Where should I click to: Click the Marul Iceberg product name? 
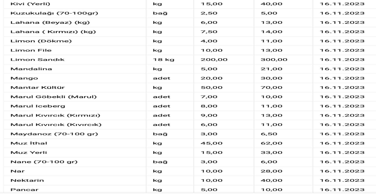pos(38,106)
